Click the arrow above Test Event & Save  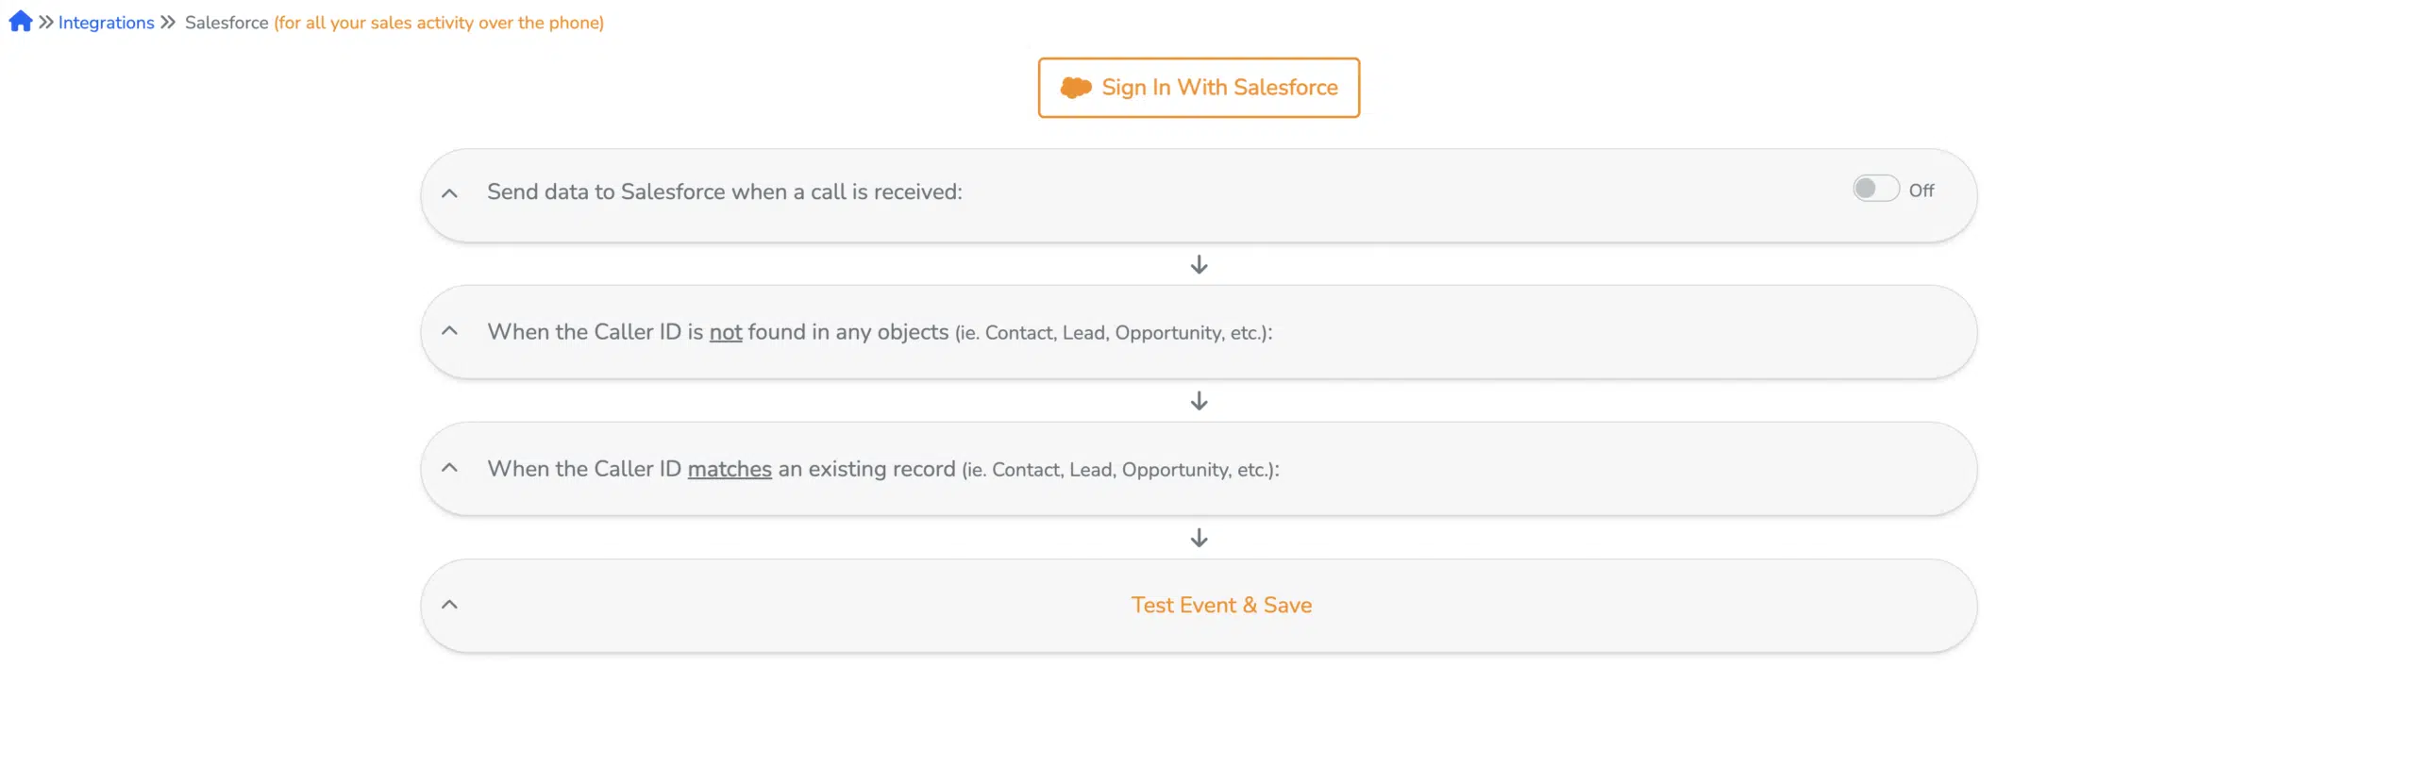click(x=1200, y=539)
